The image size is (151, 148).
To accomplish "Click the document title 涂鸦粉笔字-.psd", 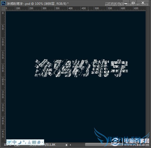I will [18, 4].
